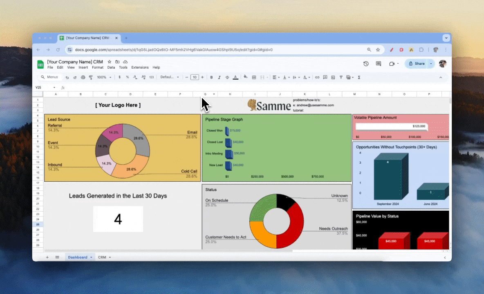The width and height of the screenshot is (484, 294).
Task: Open new browser tab
Action: pos(126,38)
